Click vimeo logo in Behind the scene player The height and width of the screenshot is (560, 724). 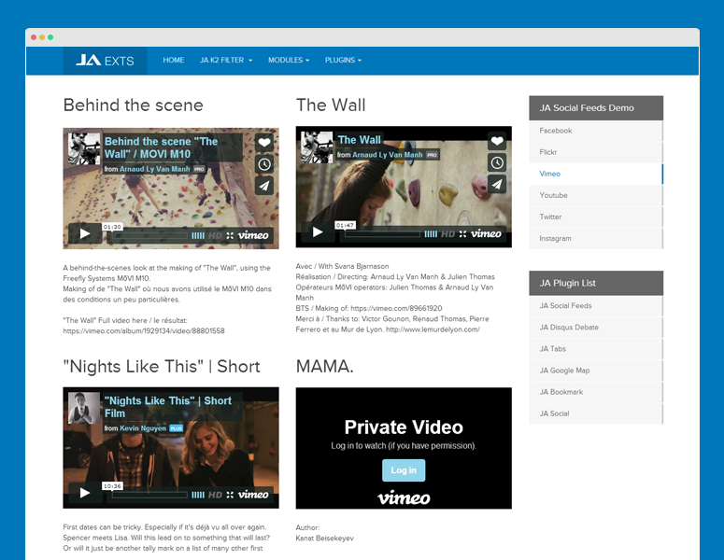coord(253,236)
